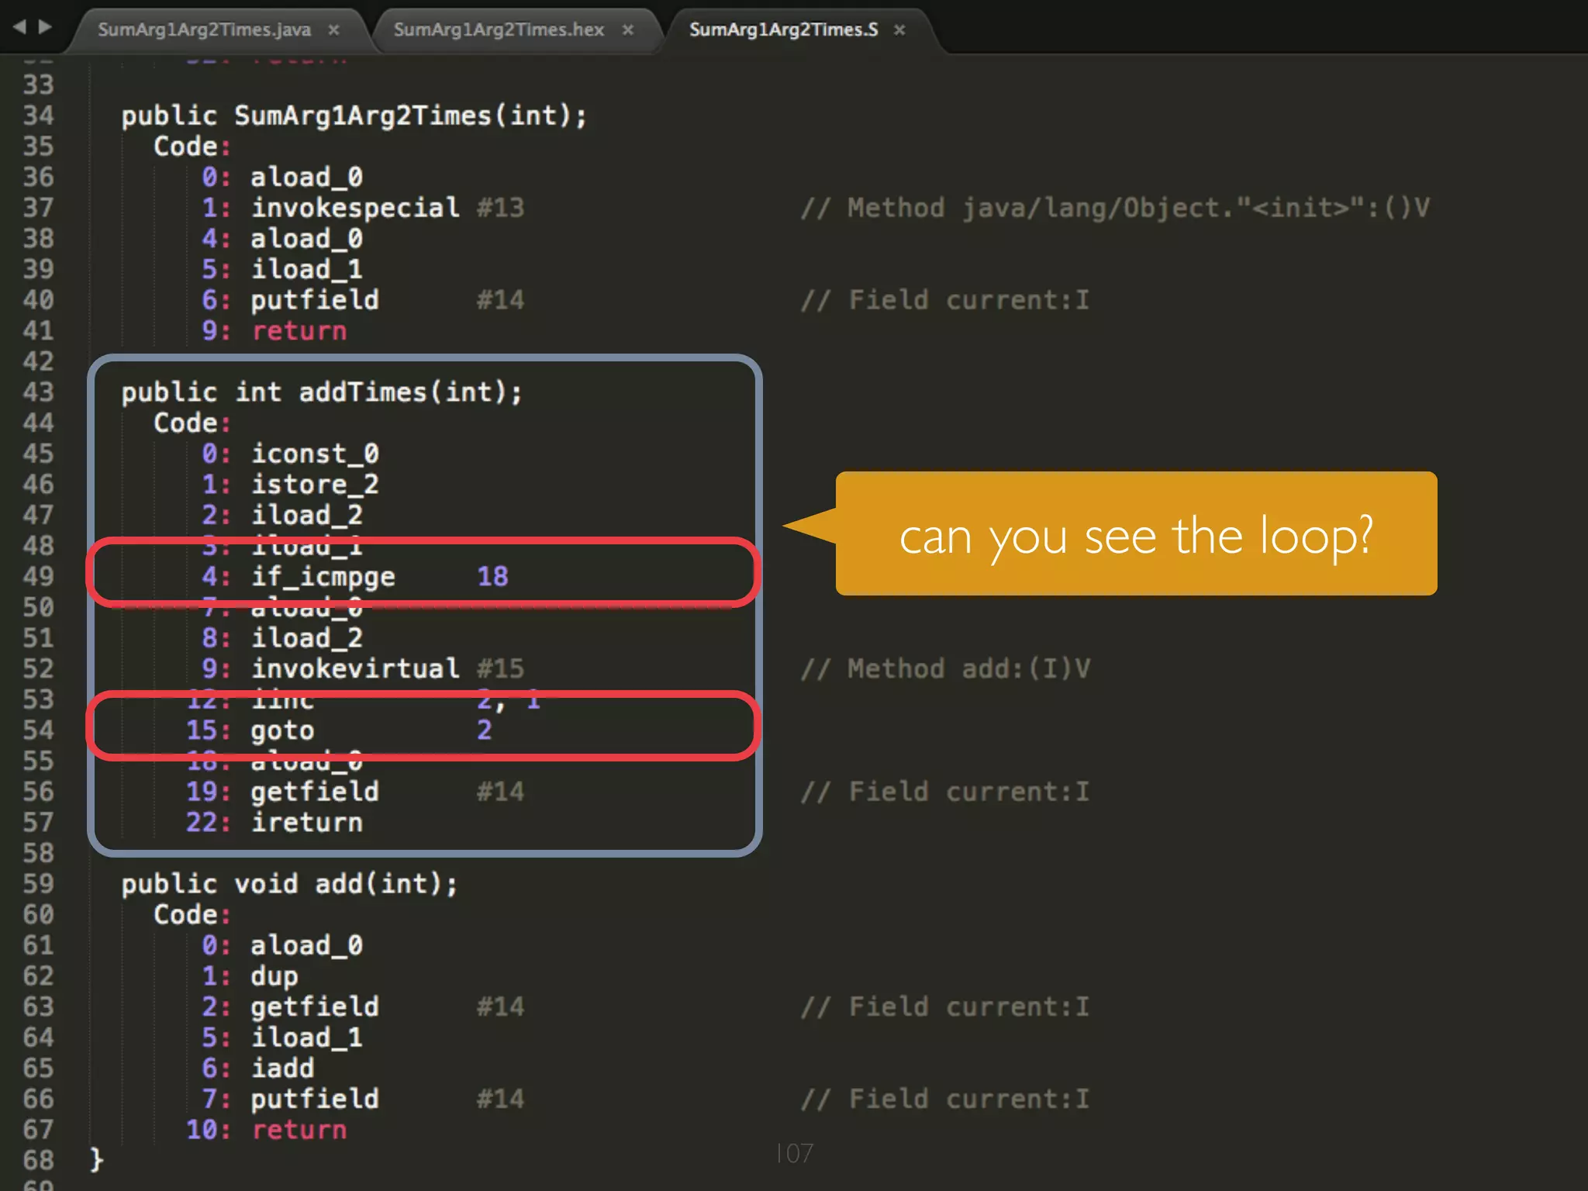Place cursor on the goto instruction
This screenshot has width=1588, height=1191.
click(282, 730)
